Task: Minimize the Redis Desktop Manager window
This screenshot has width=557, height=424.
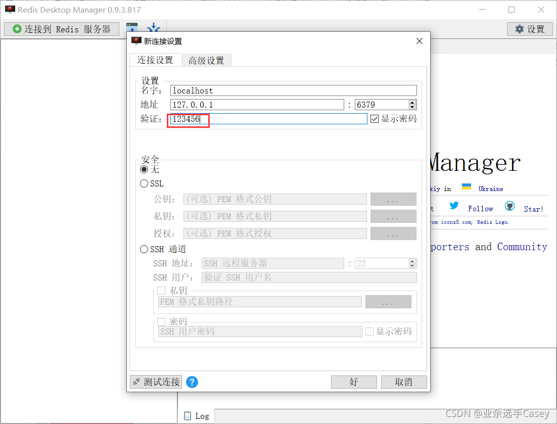Action: [x=482, y=10]
